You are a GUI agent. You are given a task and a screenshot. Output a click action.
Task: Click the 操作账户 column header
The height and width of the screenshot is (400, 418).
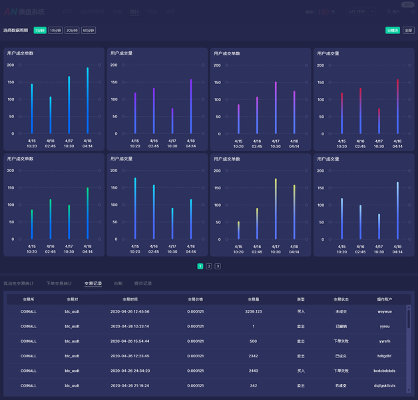pos(385,299)
